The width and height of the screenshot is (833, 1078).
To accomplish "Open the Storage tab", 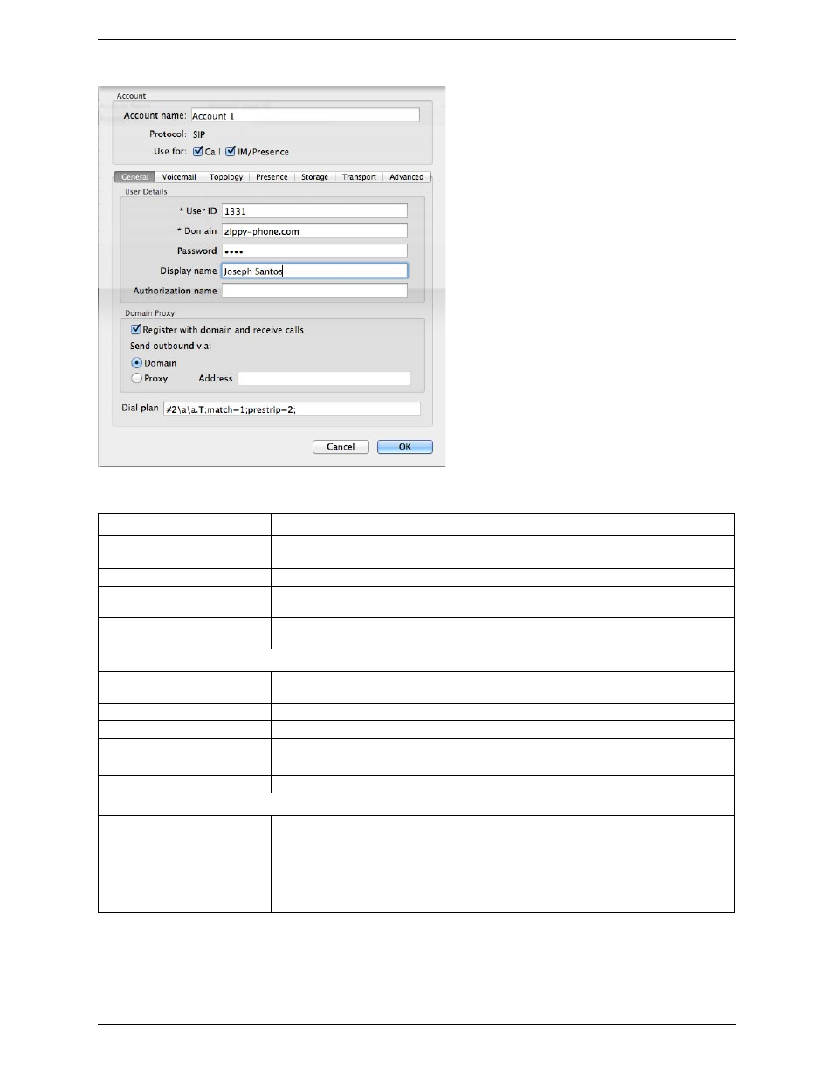I will [314, 176].
